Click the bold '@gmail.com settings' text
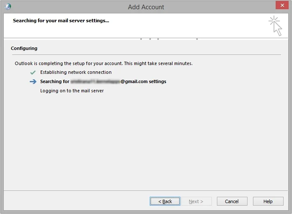This screenshot has height=214, width=292. pyautogui.click(x=143, y=82)
